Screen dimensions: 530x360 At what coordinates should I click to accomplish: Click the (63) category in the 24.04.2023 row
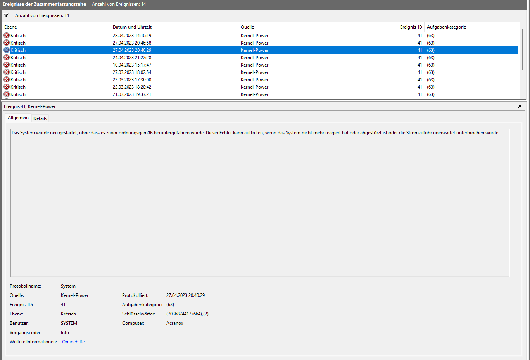coord(431,58)
